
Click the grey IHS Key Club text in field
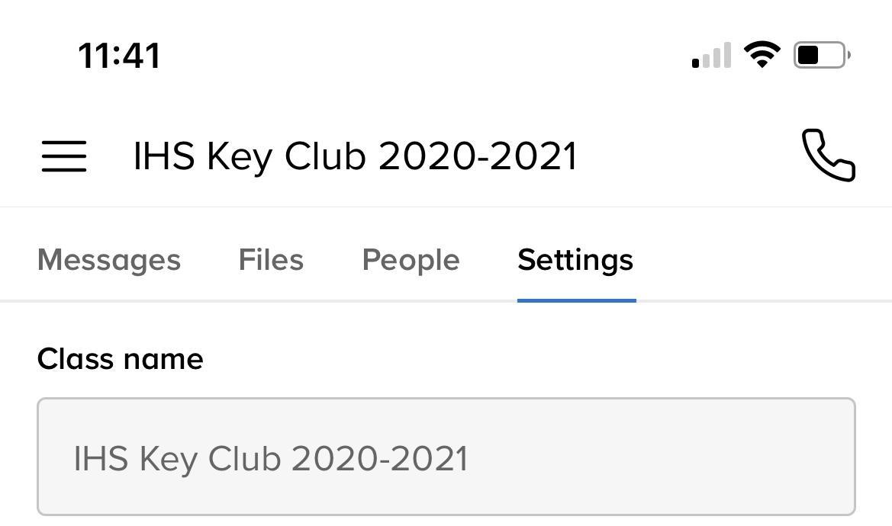coord(270,459)
